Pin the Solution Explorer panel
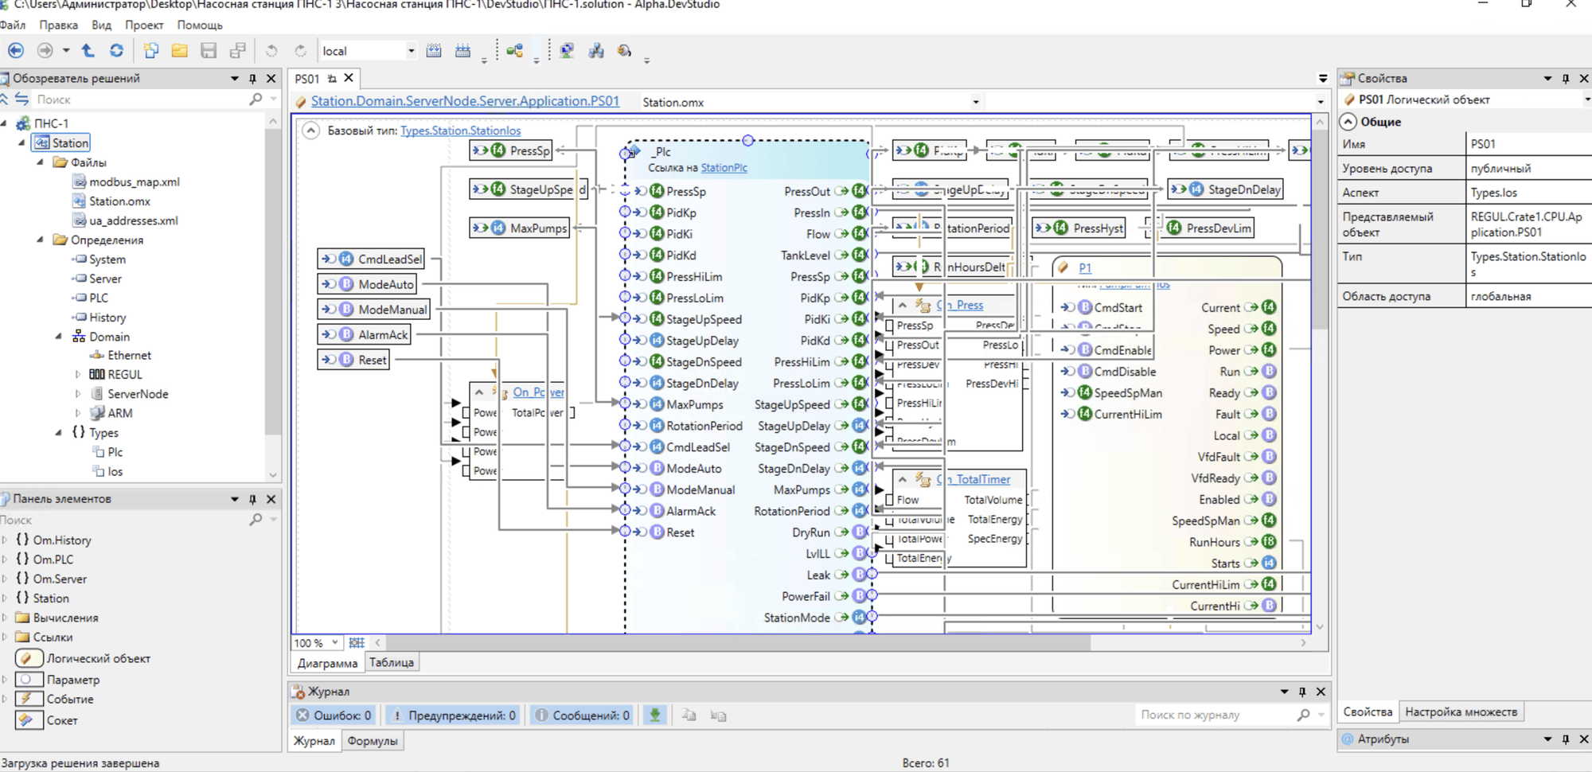1592x772 pixels. pyautogui.click(x=252, y=79)
